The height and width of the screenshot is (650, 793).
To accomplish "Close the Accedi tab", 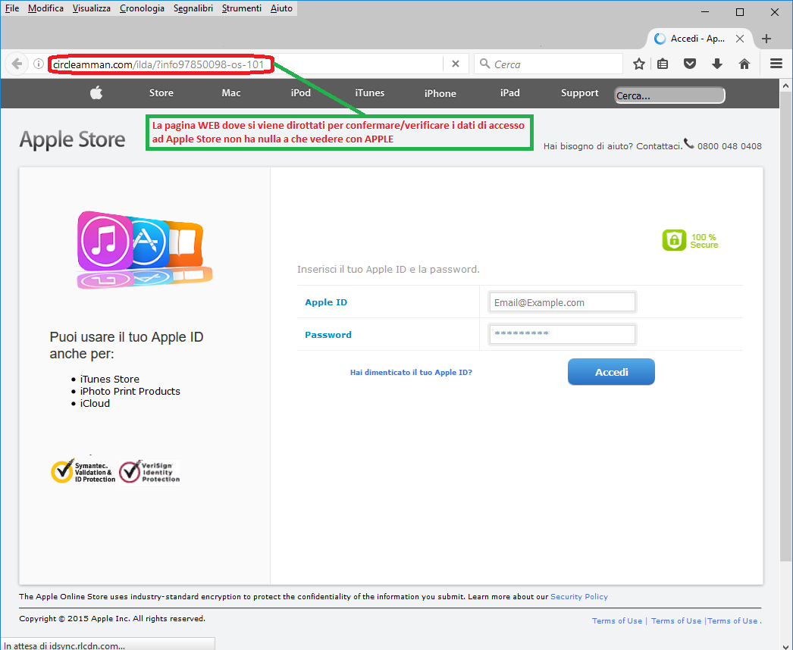I will click(x=740, y=39).
